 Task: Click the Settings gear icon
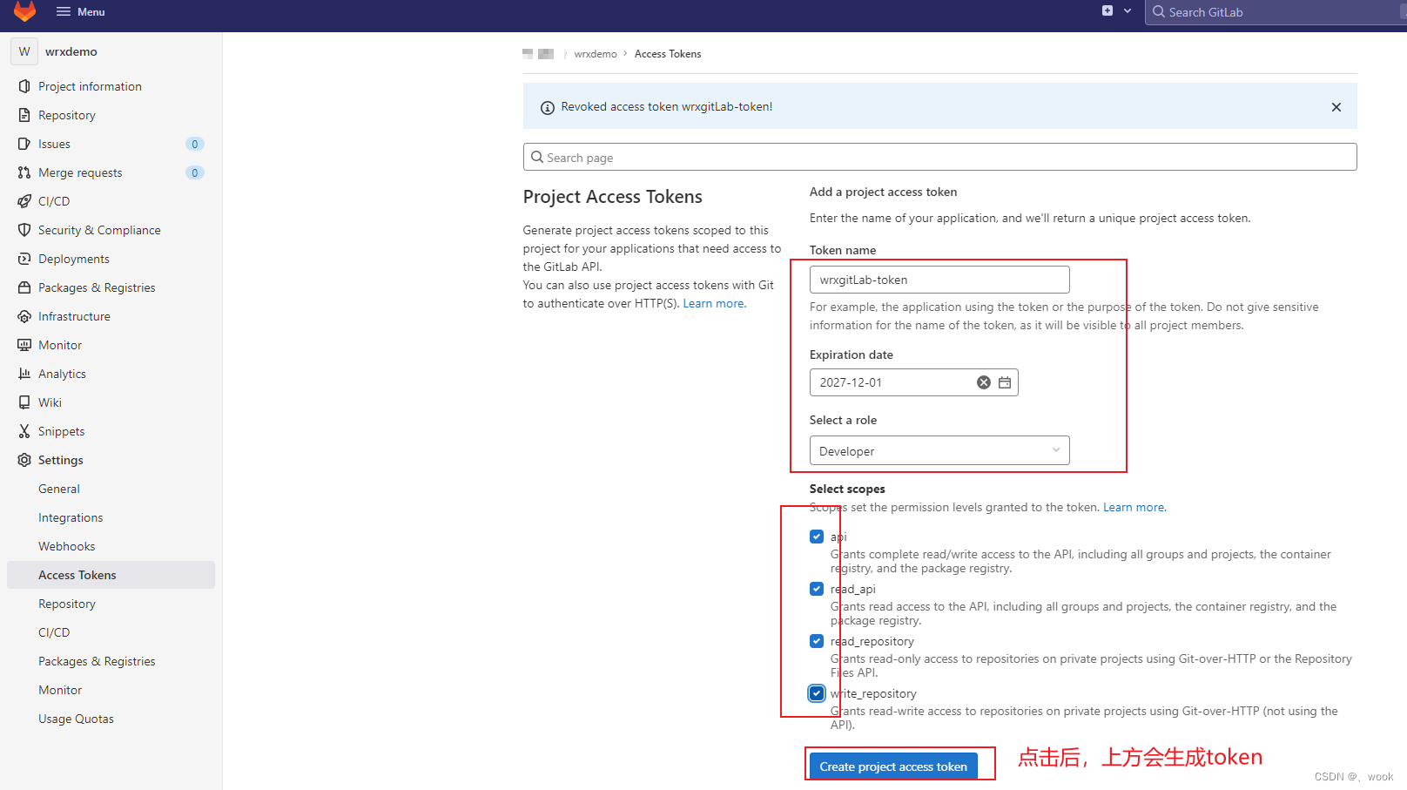pos(24,460)
